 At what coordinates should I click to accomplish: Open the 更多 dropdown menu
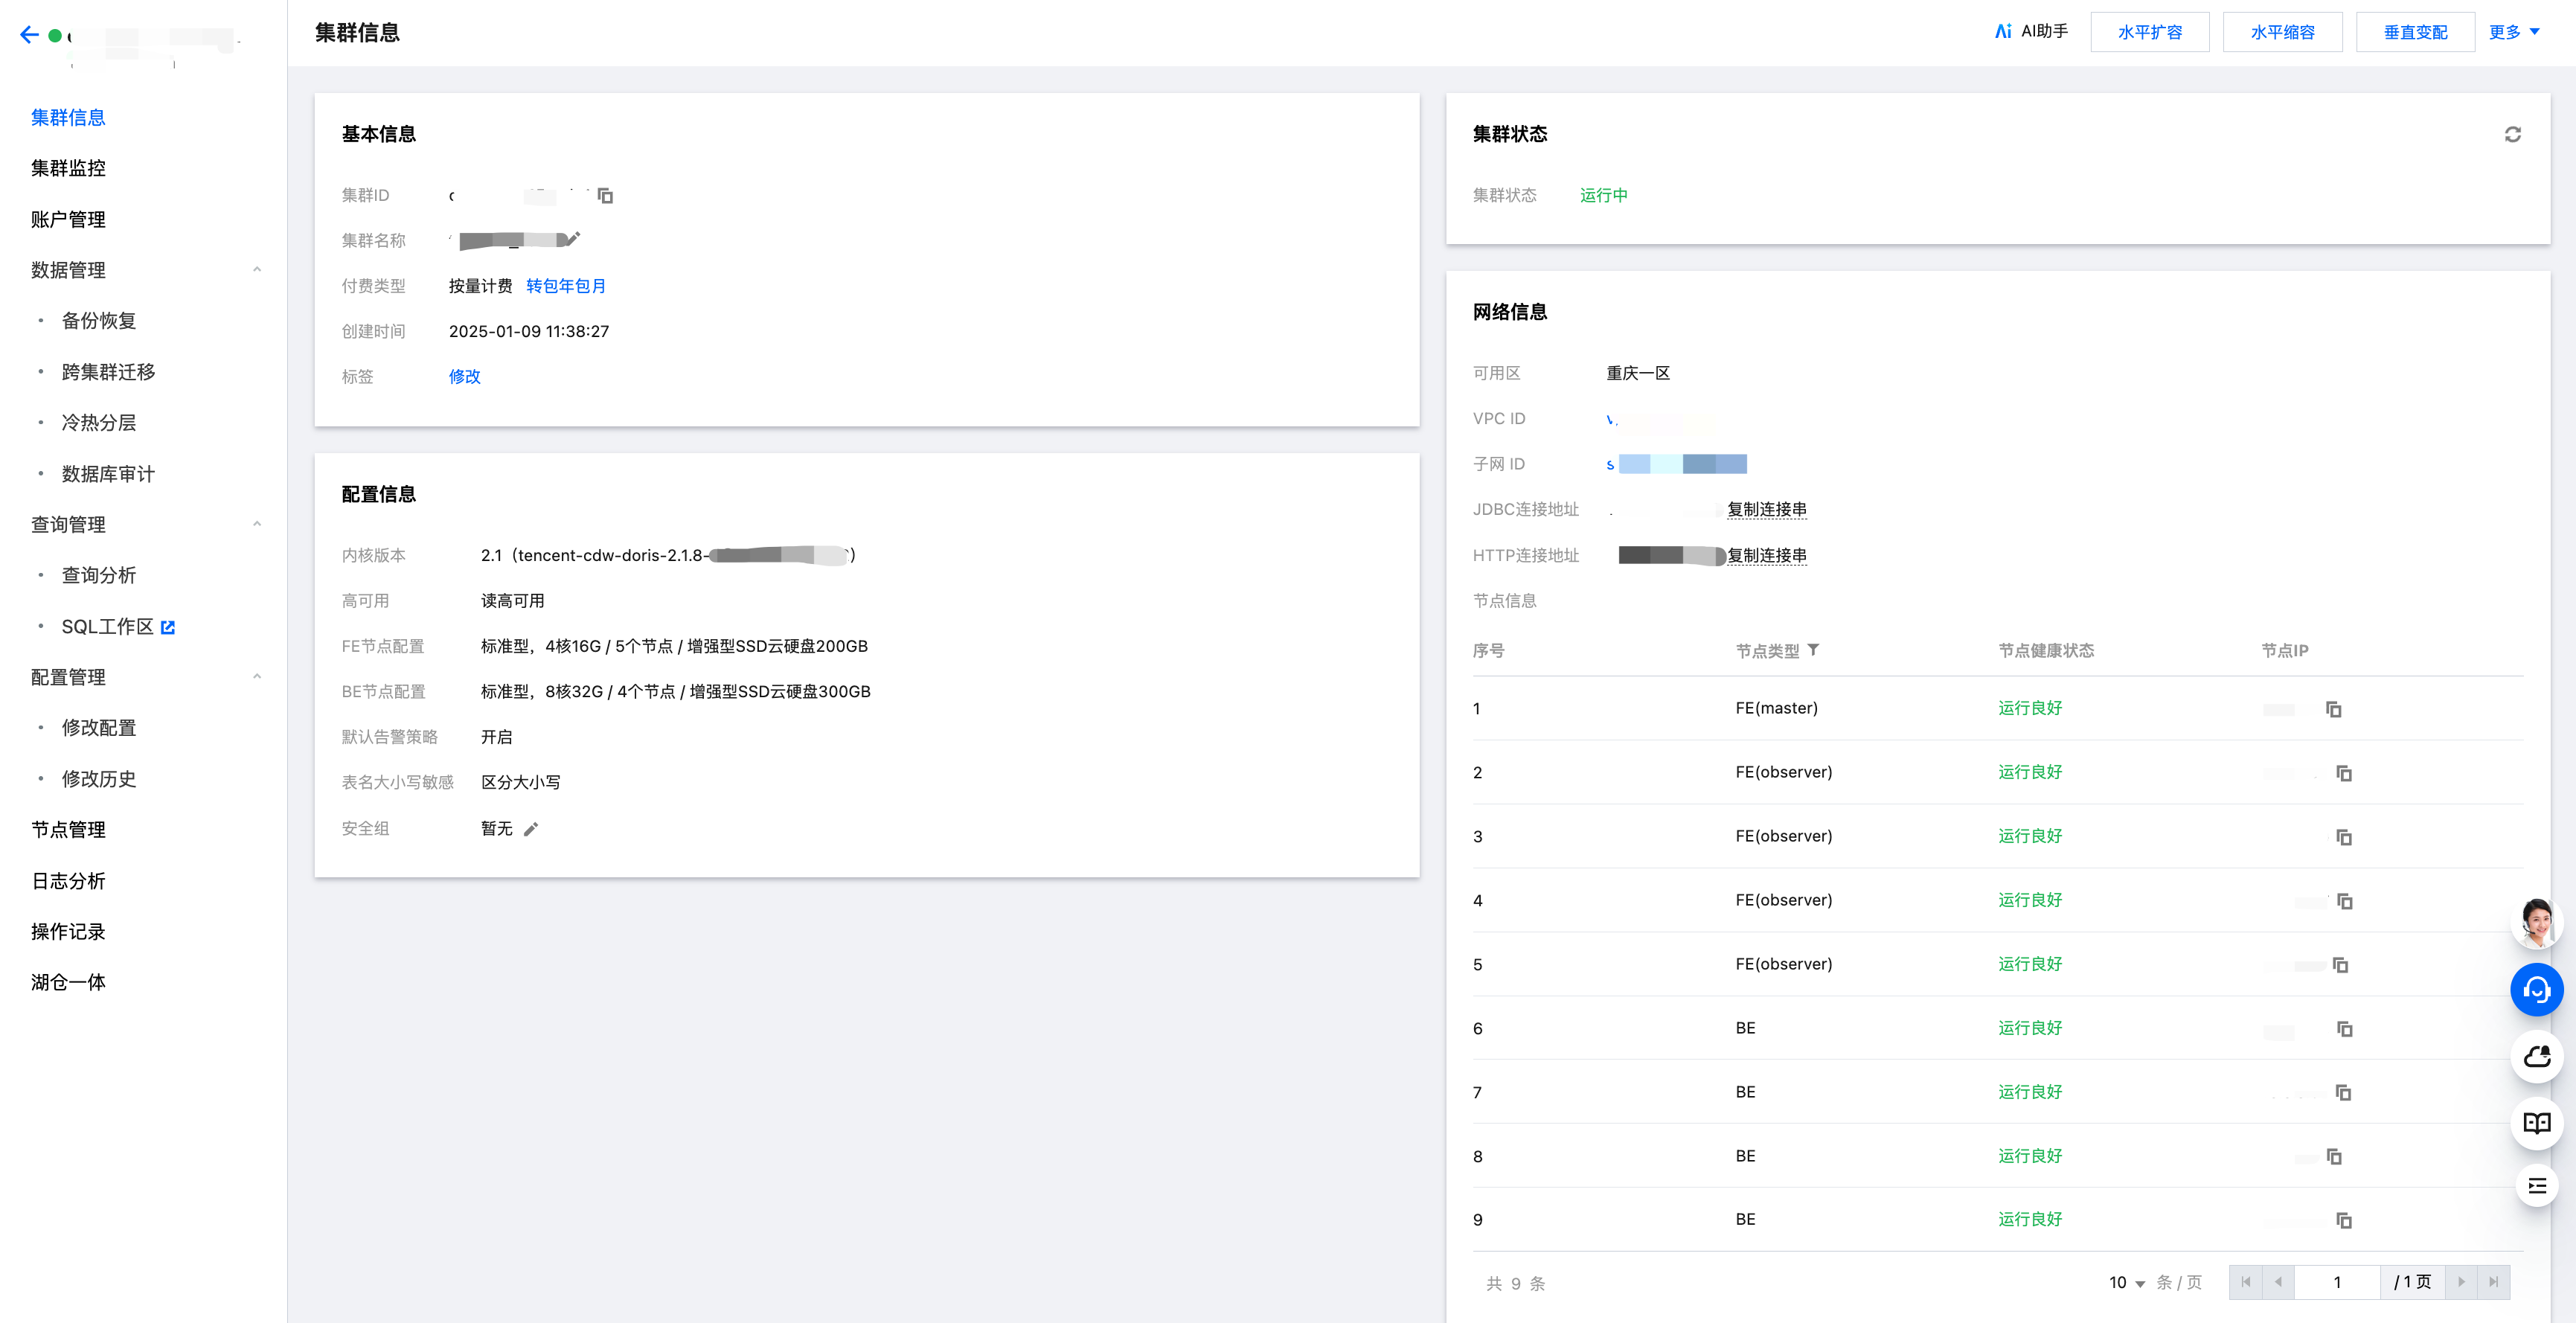click(x=2513, y=32)
